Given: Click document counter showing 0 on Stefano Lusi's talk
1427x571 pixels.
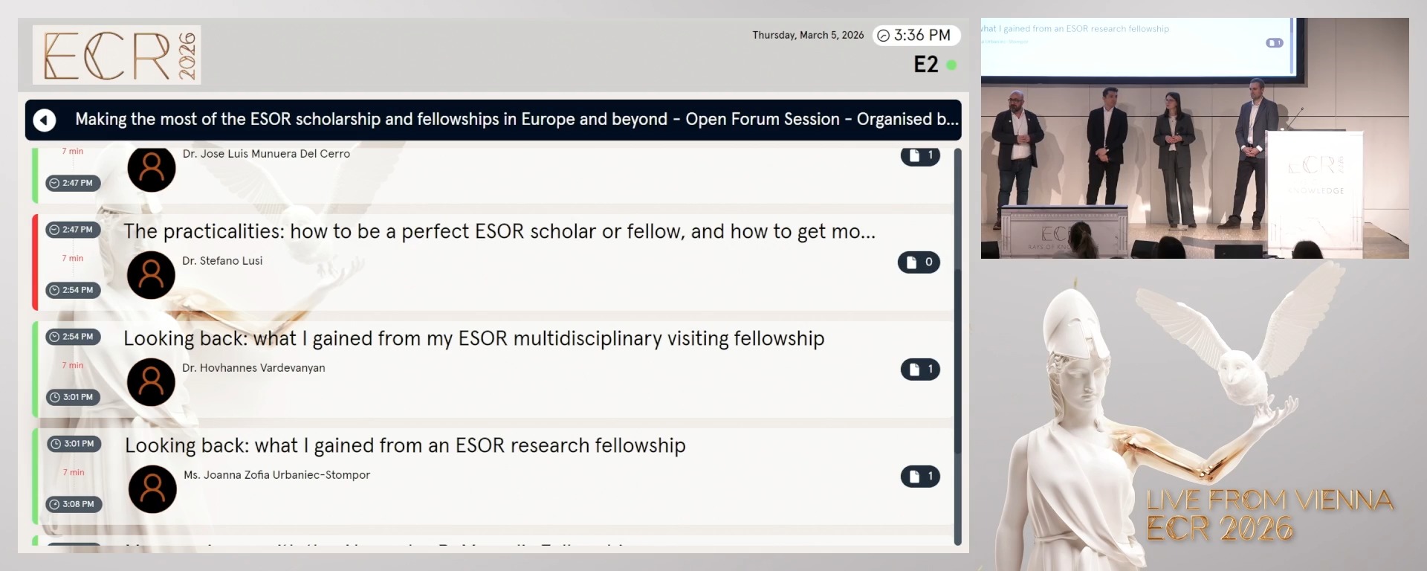Looking at the screenshot, I should (x=919, y=262).
